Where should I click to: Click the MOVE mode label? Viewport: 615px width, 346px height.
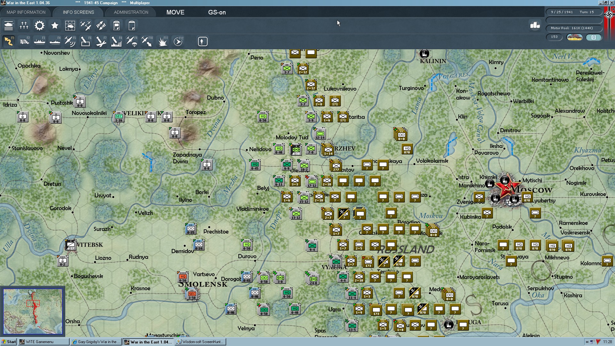[x=175, y=12]
